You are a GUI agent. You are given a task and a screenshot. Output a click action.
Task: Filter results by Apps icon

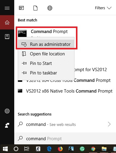point(21,8)
